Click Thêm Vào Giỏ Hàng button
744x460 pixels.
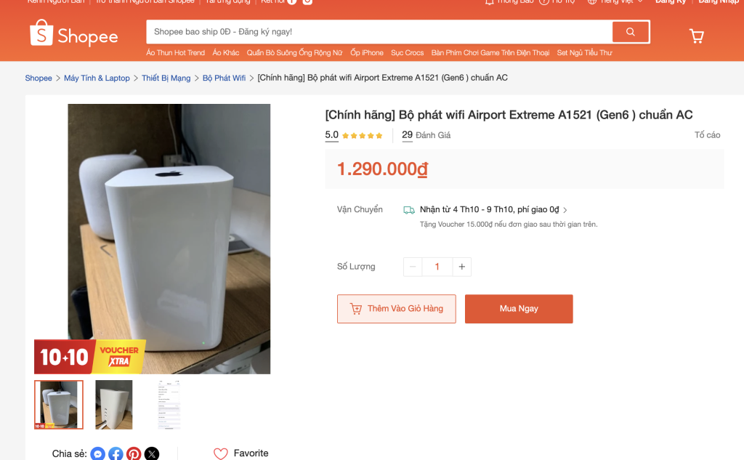point(396,309)
